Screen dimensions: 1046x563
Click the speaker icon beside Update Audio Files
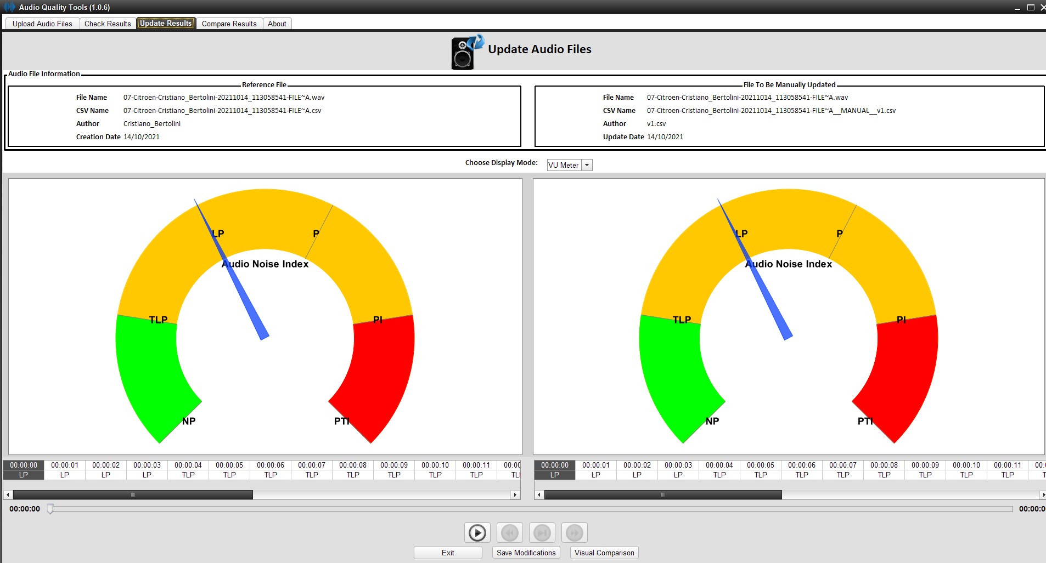click(464, 52)
